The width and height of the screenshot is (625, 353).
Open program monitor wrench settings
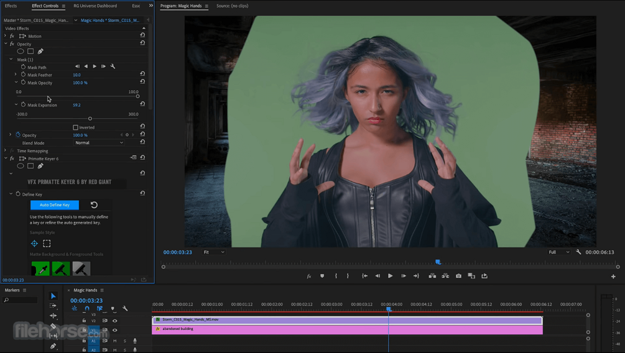578,252
